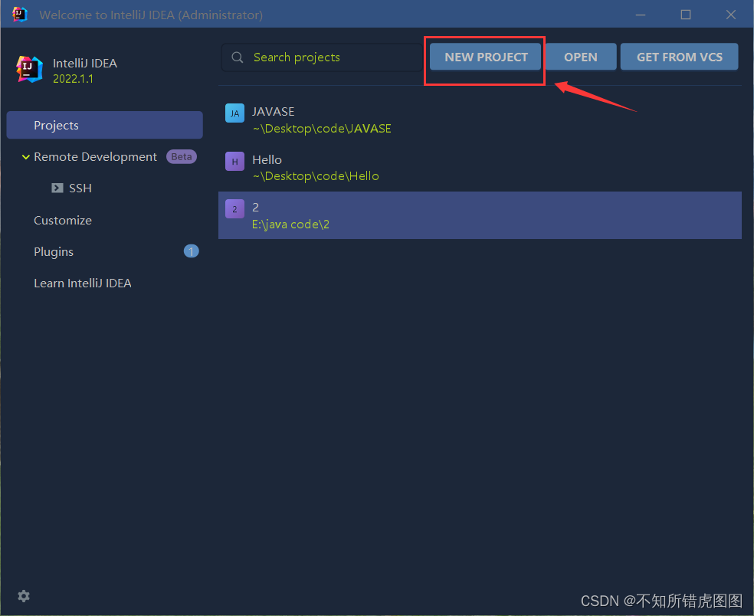Maximize the Welcome window
The width and height of the screenshot is (754, 616).
[686, 15]
